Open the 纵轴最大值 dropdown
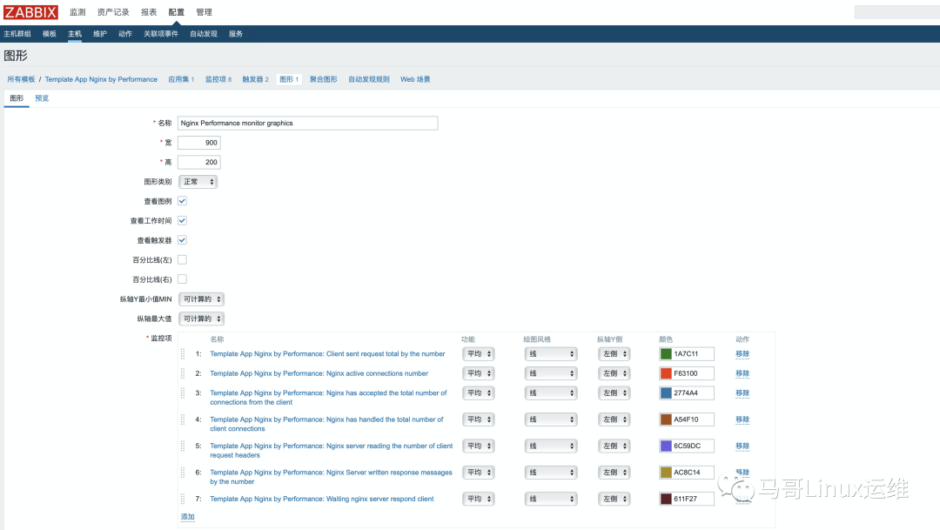The height and width of the screenshot is (530, 940). (x=201, y=319)
